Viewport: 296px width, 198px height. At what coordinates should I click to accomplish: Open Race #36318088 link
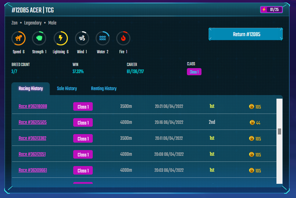pyautogui.click(x=33, y=106)
